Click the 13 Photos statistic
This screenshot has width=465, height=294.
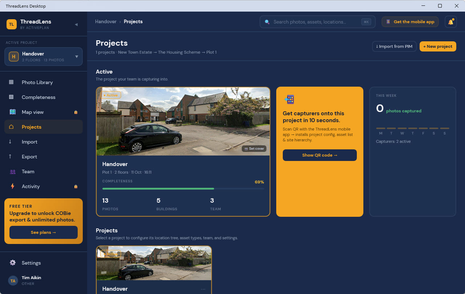coord(110,204)
